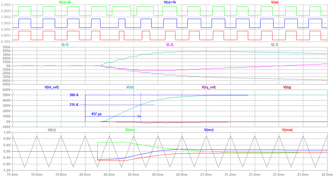Click the 500A axis value in current pane
333x177 pixels.
point(6,47)
